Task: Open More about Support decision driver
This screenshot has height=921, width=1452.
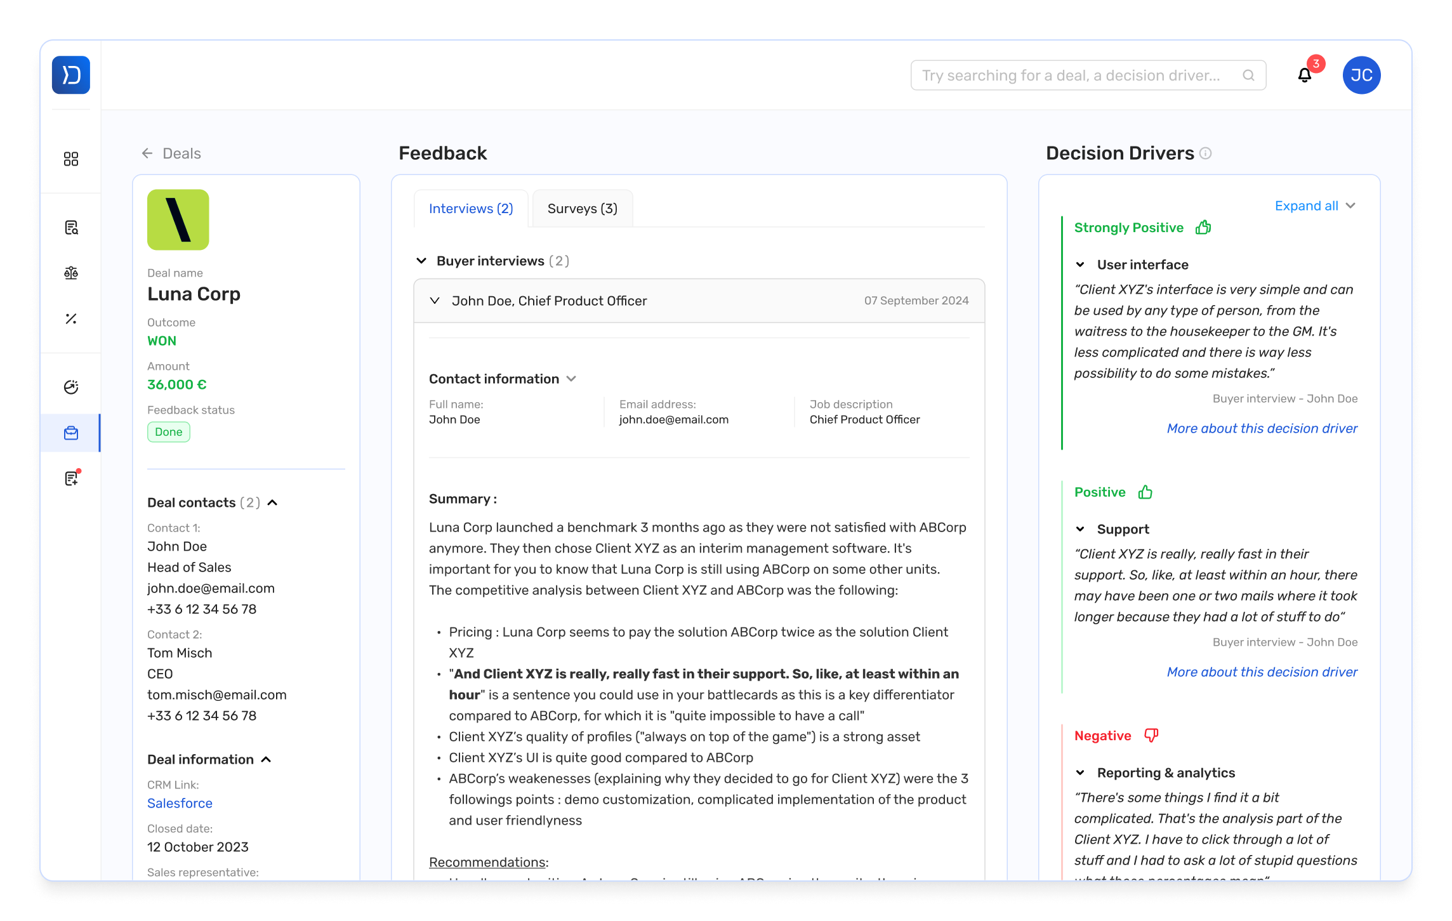Action: click(x=1262, y=672)
